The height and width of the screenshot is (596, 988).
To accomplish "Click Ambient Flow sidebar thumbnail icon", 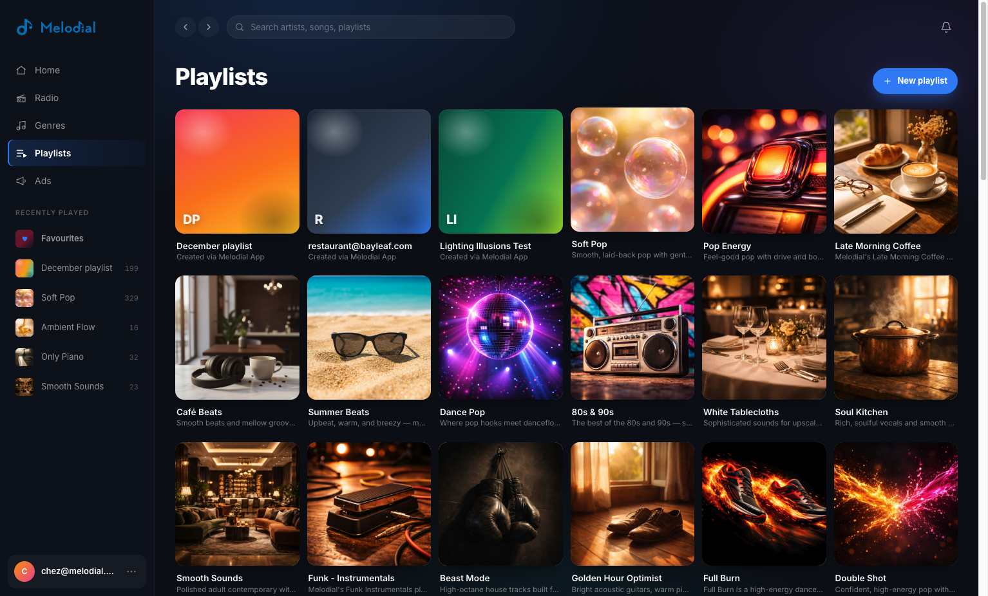I will pyautogui.click(x=24, y=327).
